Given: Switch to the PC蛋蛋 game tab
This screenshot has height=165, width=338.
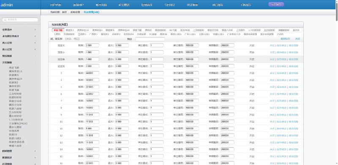Looking at the screenshot, I should tap(153, 34).
